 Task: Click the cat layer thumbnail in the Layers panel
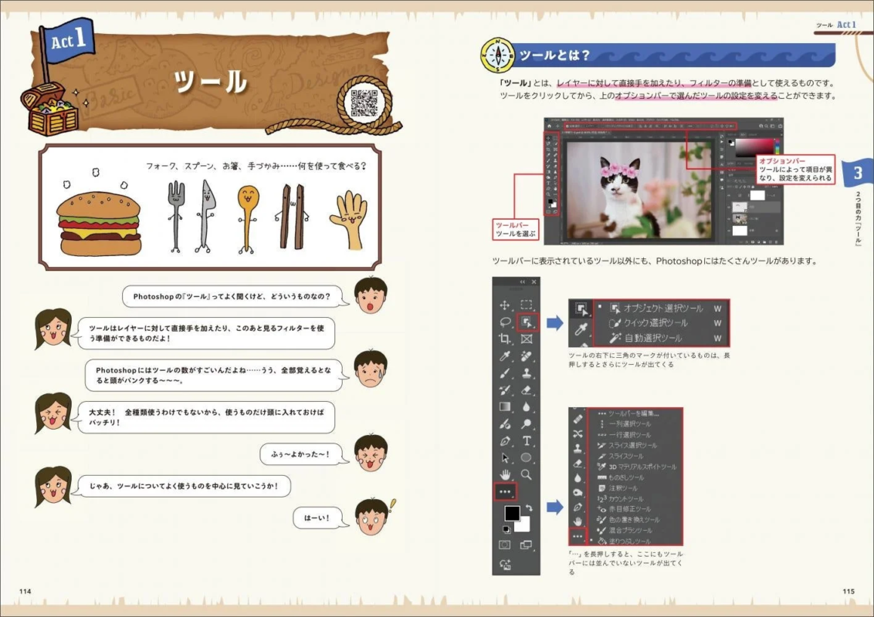click(739, 221)
